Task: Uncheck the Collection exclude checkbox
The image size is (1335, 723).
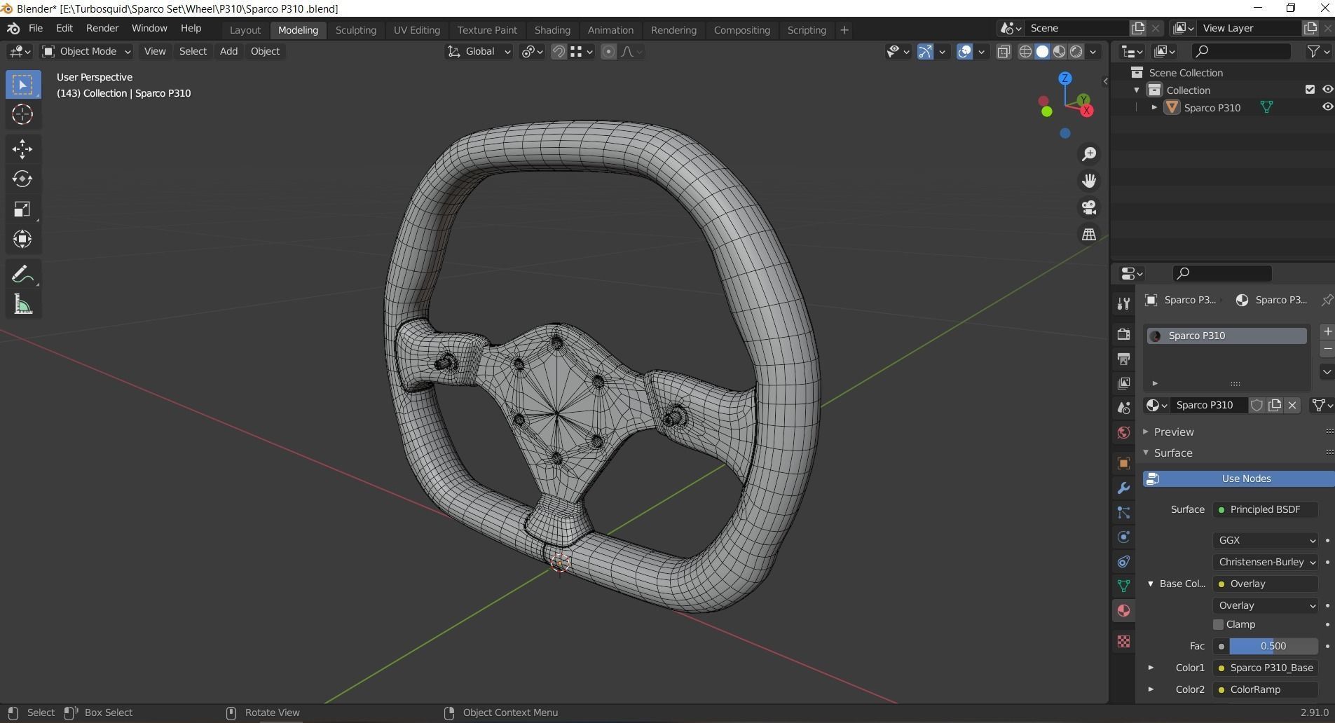Action: click(x=1310, y=90)
